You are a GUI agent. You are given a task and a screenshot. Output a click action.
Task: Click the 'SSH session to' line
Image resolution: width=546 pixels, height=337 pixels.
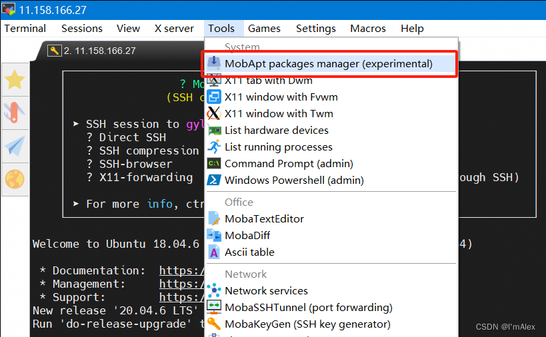133,124
